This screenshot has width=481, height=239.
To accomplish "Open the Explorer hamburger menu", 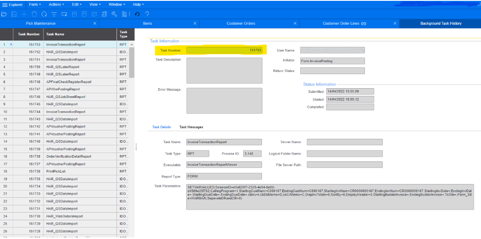I will [x=5, y=4].
